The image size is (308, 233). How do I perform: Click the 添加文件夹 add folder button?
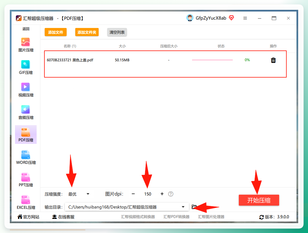coord(87,32)
